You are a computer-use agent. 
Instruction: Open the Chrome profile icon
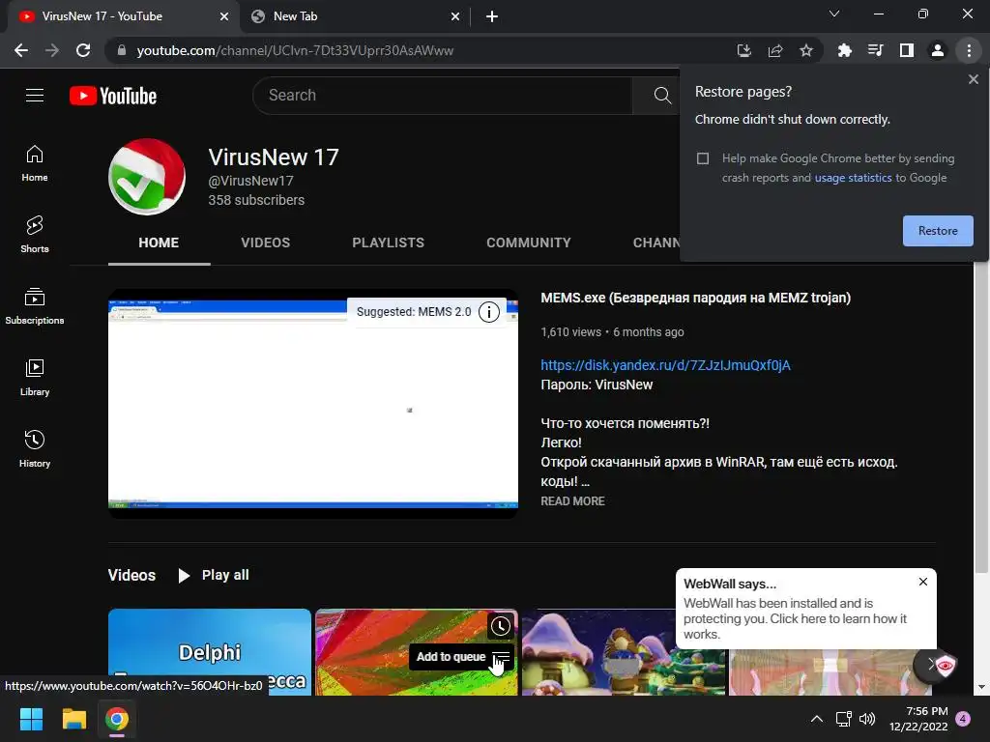[x=937, y=50]
